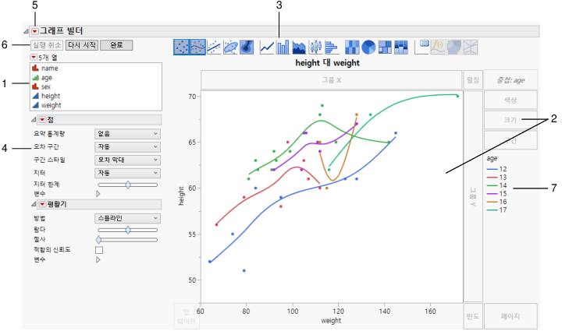Click legend entry for age 12
562x331 pixels.
pos(496,169)
